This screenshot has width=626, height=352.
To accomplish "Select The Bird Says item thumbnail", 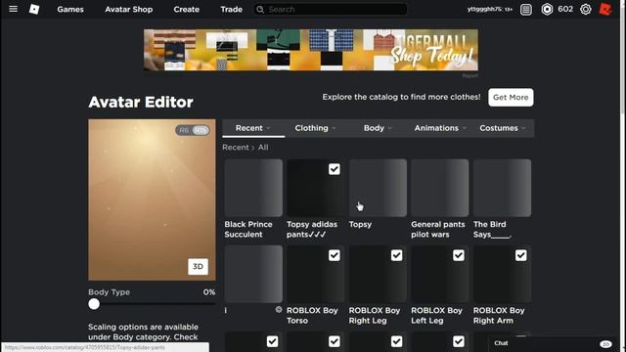I will 502,188.
